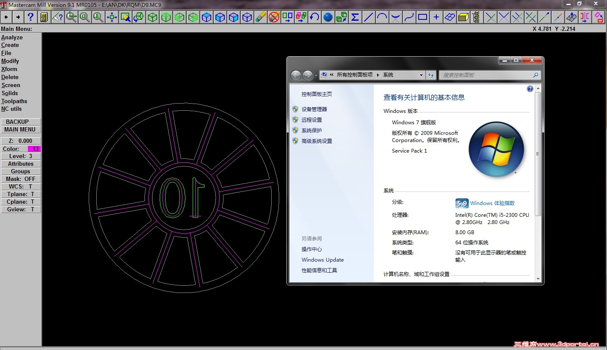The height and width of the screenshot is (350, 607).
Task: Open the Windows 体验指数 link
Action: pyautogui.click(x=493, y=203)
